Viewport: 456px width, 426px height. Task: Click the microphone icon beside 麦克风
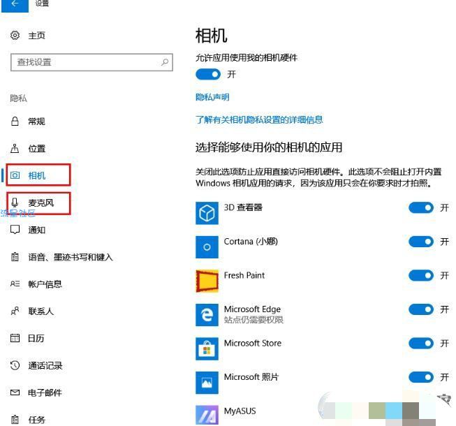coord(15,203)
